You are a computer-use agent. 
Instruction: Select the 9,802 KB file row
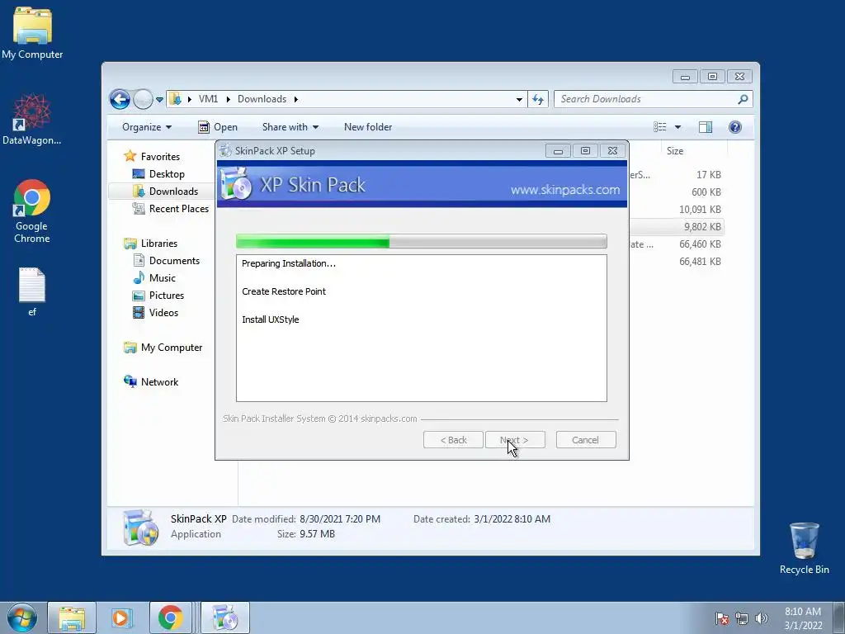pos(677,227)
